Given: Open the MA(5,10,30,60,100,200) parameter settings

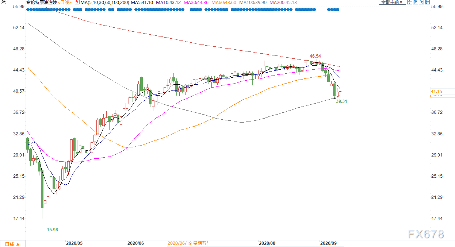Looking at the screenshot, I should point(104,2).
